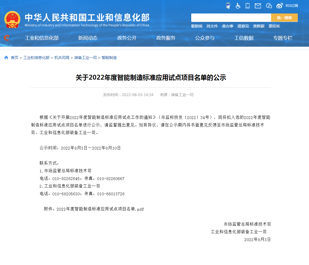309x265 pixels.
Task: Select the 政务服务 navigation menu
Action: [166, 38]
